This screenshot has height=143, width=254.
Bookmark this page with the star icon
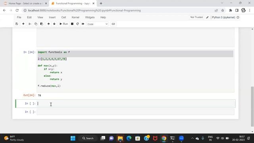point(223,10)
